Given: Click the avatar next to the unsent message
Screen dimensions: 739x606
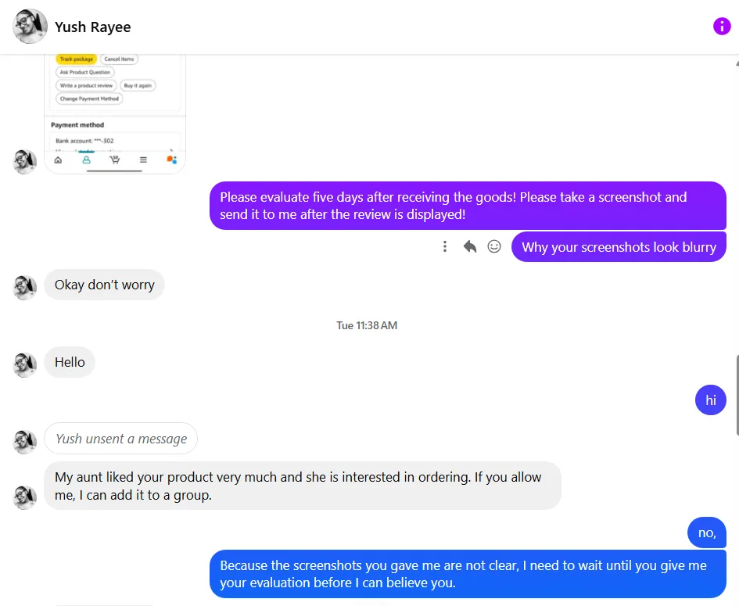Looking at the screenshot, I should (25, 441).
